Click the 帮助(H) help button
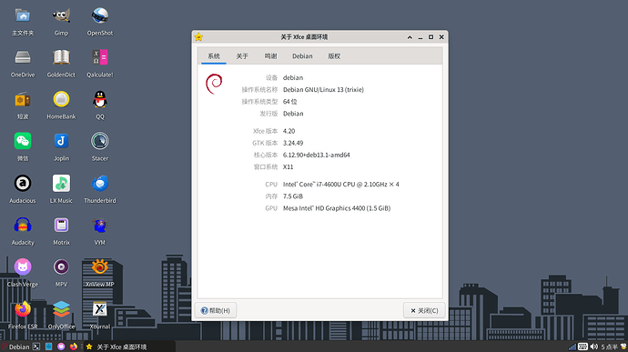Viewport: 628px width, 352px height. (216, 310)
